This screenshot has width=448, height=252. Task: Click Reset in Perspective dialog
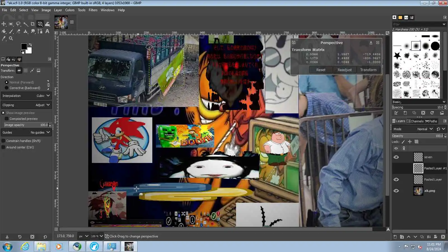coord(321,70)
